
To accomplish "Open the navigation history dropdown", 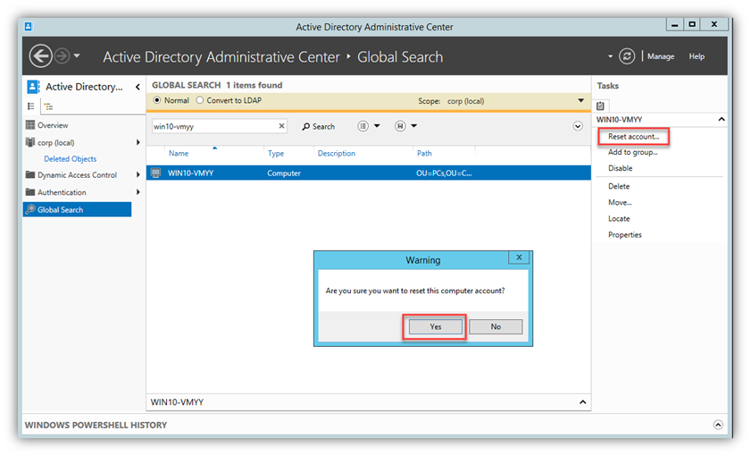I will (x=77, y=56).
